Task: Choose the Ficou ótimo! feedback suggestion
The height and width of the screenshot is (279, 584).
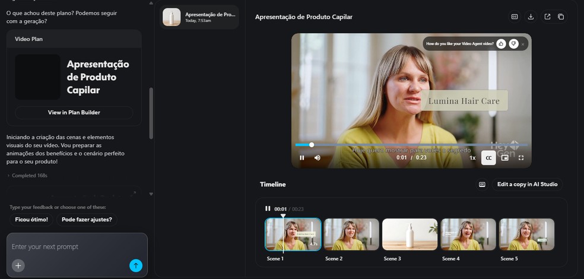Action: point(31,220)
